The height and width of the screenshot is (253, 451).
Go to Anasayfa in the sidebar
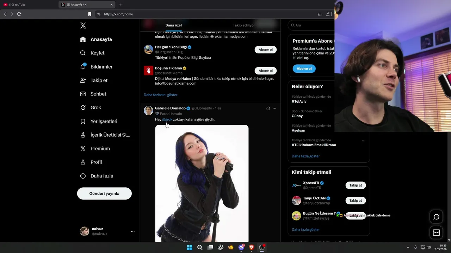[x=96, y=39]
